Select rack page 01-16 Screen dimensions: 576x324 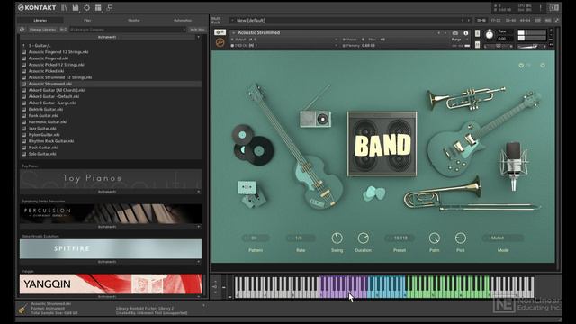pos(481,20)
